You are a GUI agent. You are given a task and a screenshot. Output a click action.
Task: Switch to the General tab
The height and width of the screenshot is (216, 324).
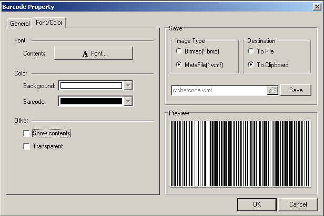[x=20, y=24]
